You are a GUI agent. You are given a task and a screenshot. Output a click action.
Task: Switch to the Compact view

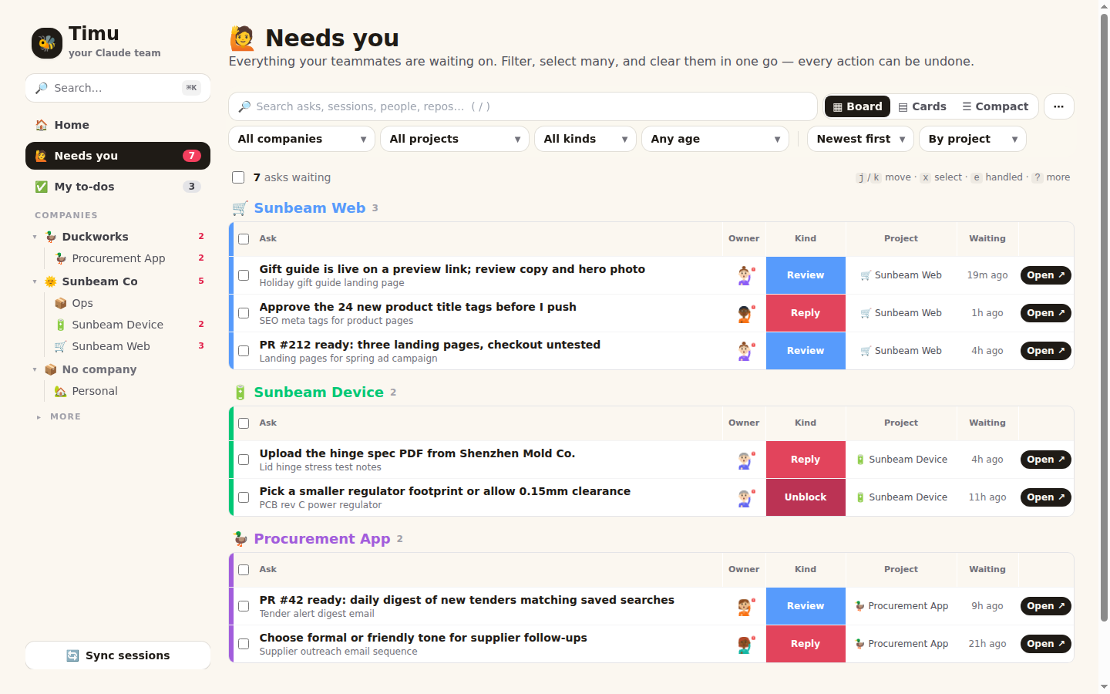[995, 106]
